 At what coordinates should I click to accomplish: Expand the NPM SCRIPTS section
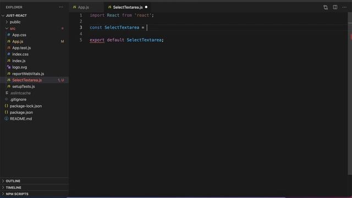tap(17, 194)
